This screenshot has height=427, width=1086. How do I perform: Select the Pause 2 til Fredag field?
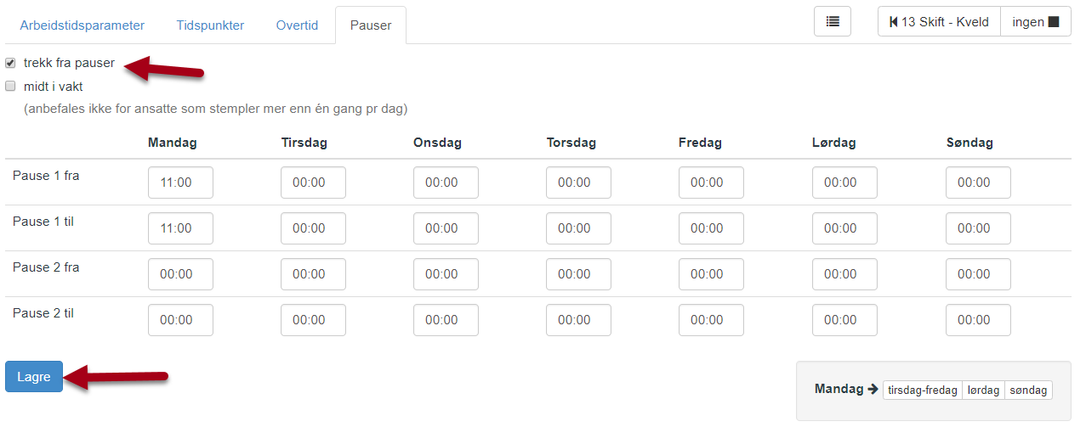pos(711,320)
